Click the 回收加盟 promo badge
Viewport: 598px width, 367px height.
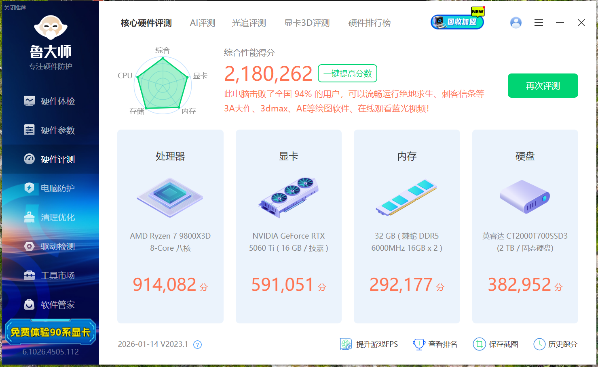pyautogui.click(x=457, y=22)
